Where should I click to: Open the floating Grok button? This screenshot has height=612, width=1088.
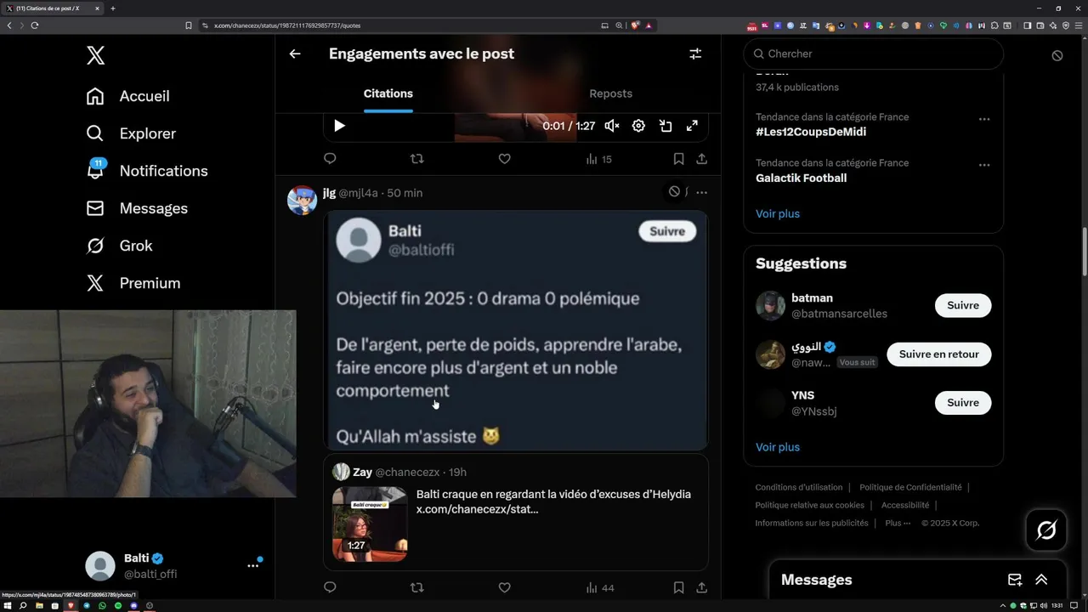pos(1046,530)
